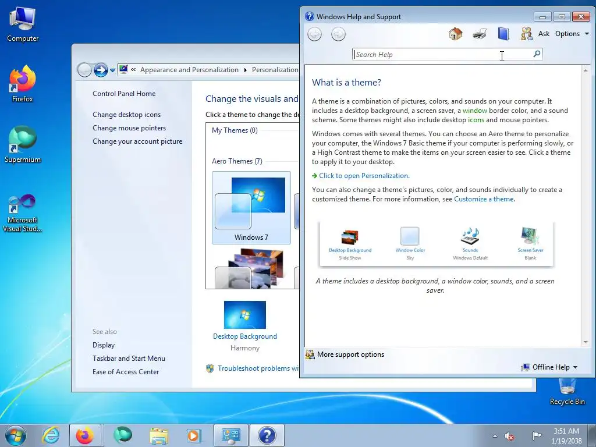This screenshot has width=596, height=447.
Task: Open the Start menu orb
Action: [x=16, y=435]
